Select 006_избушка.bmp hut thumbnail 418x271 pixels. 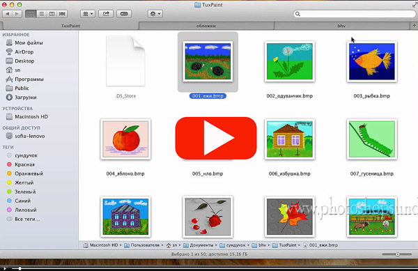pyautogui.click(x=290, y=139)
